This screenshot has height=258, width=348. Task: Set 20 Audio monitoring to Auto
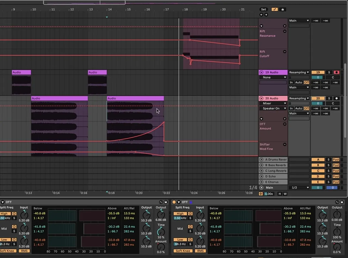pyautogui.click(x=299, y=109)
